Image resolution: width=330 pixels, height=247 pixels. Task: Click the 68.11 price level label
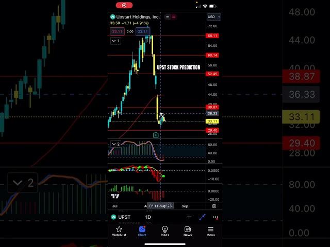pyautogui.click(x=212, y=36)
